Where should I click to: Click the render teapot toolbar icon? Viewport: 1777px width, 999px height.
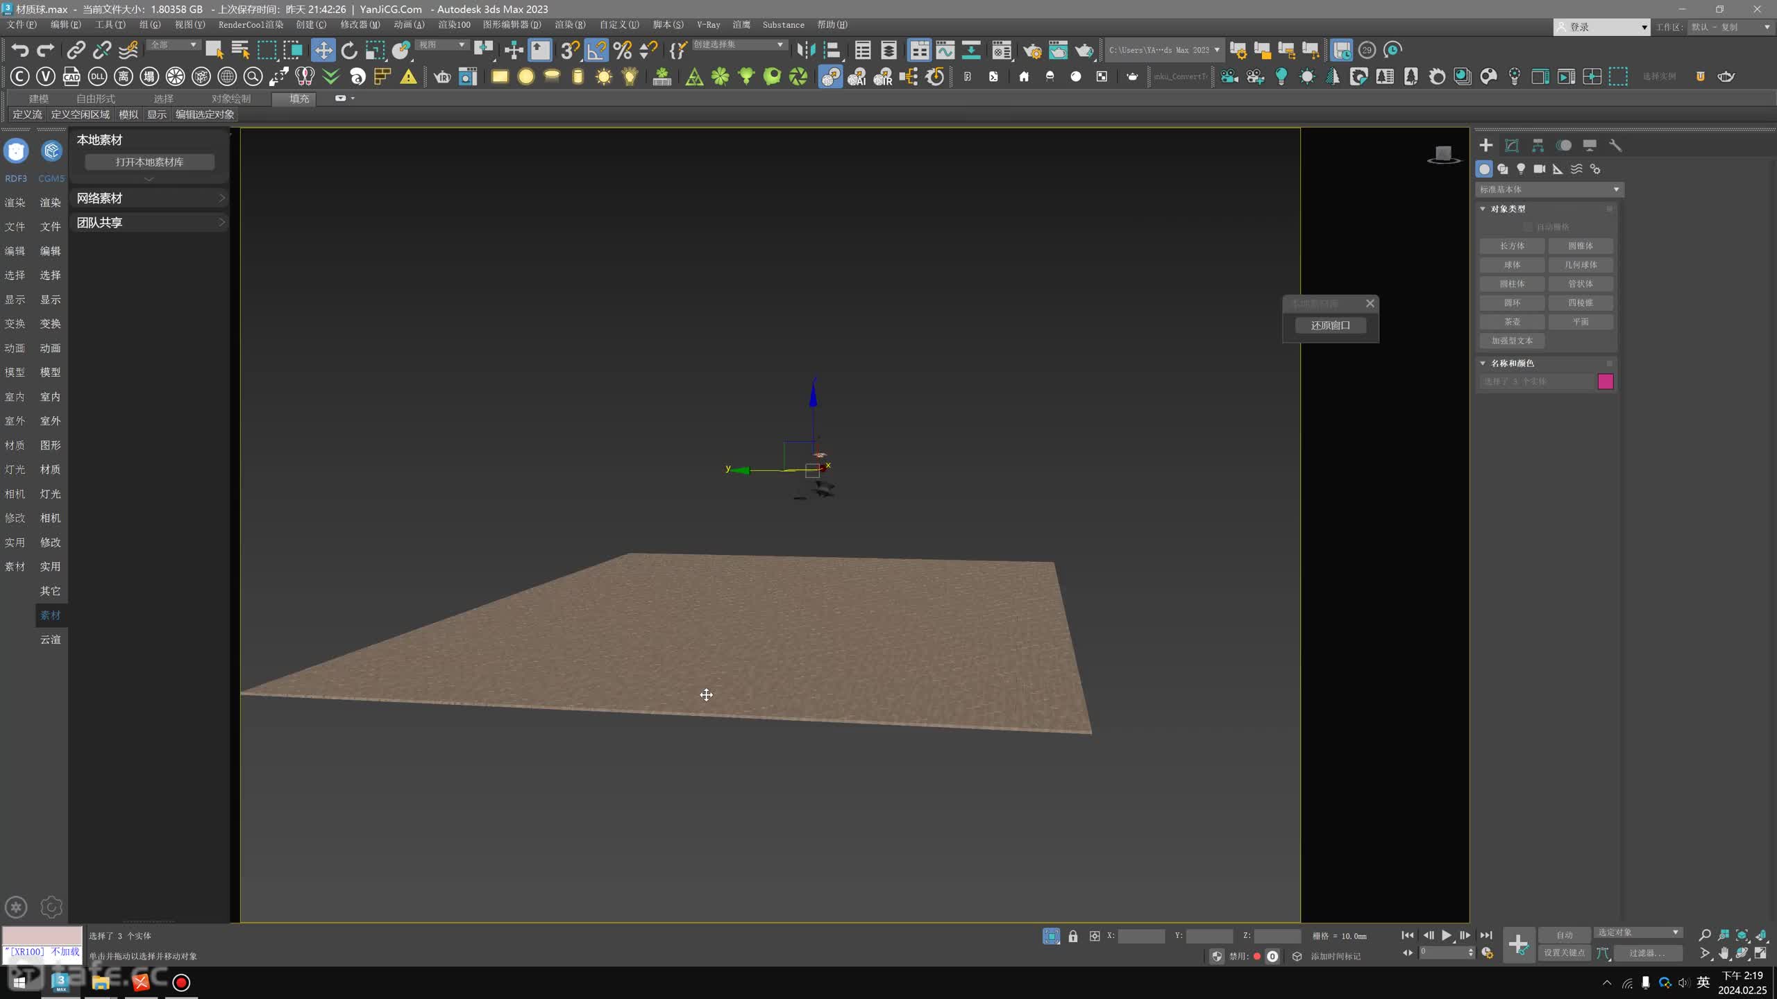coord(1084,50)
